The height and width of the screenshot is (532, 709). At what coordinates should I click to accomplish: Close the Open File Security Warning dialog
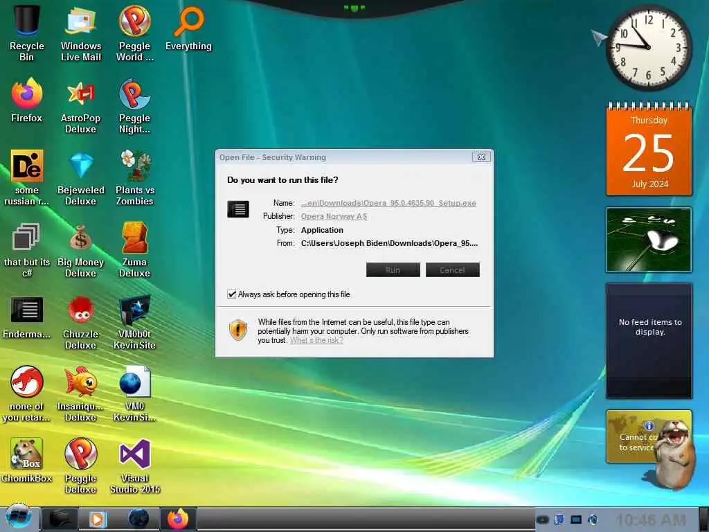coord(481,157)
